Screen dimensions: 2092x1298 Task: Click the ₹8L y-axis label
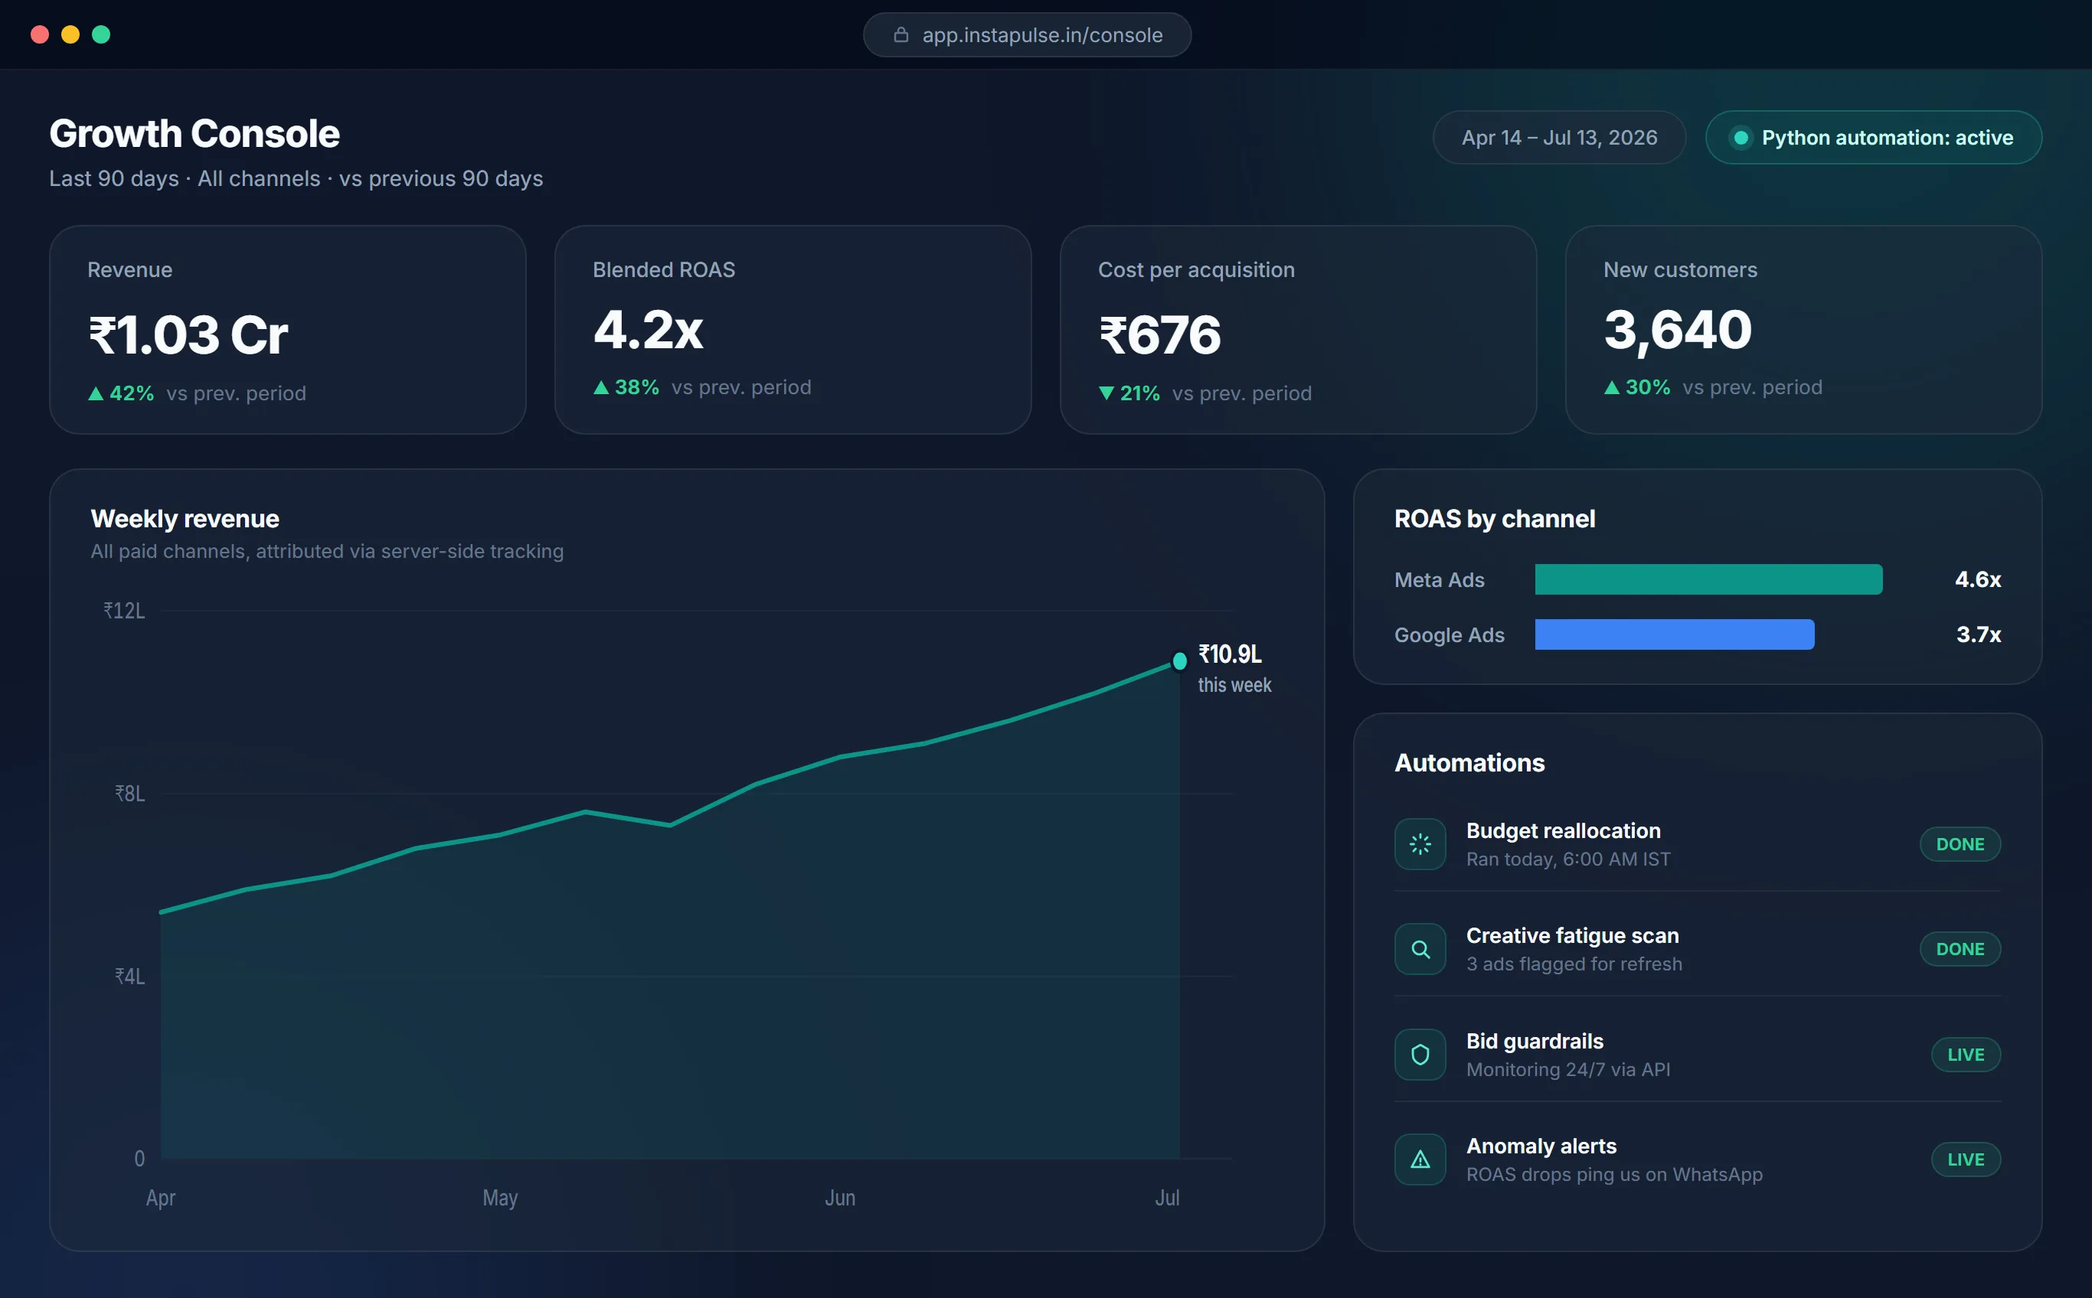tap(130, 793)
